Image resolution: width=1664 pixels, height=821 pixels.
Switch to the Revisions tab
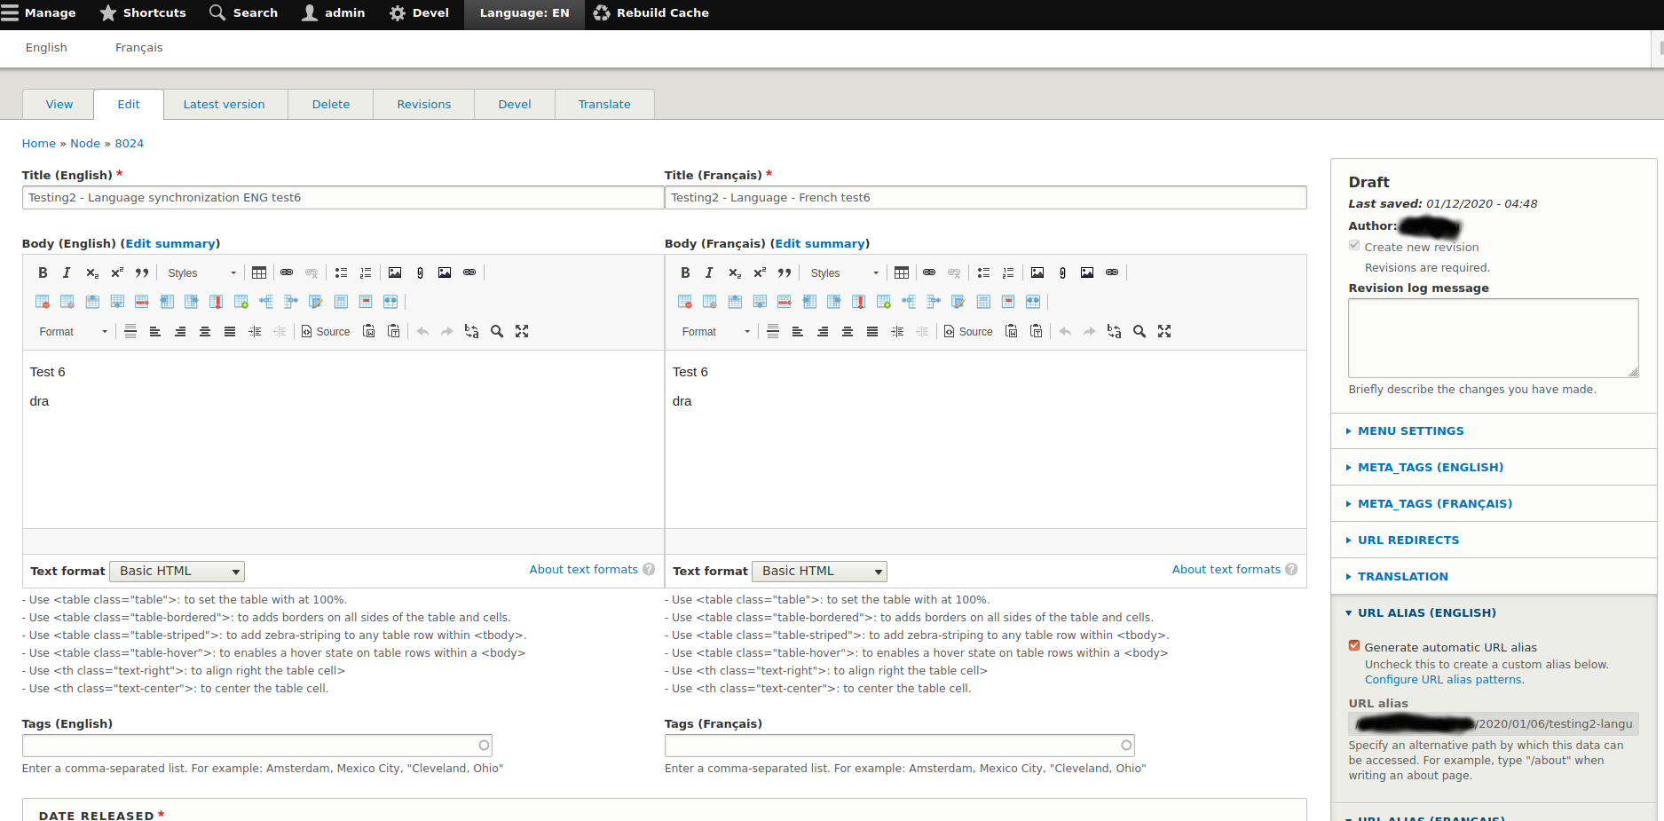click(423, 104)
